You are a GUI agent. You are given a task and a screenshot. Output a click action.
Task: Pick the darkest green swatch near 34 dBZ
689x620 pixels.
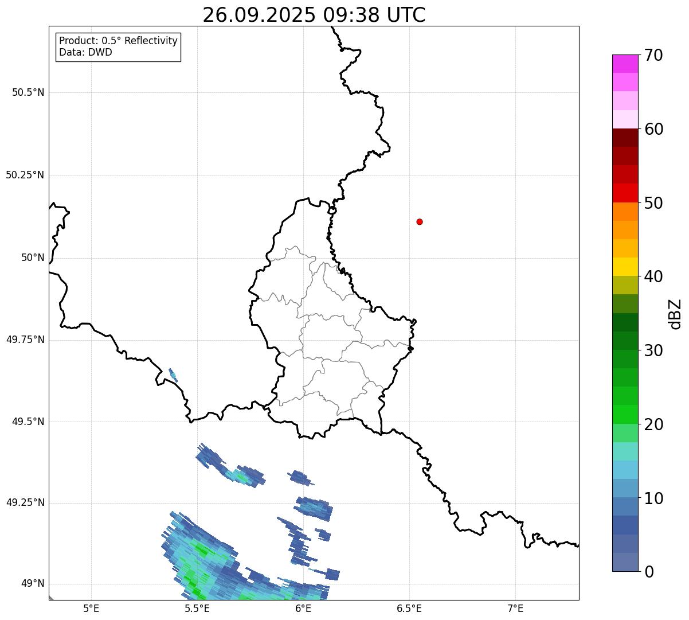click(x=625, y=322)
